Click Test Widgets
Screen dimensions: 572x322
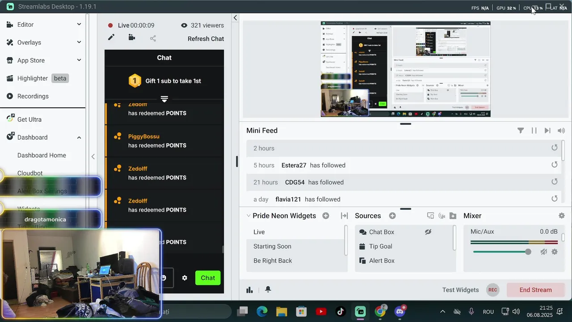coord(460,290)
